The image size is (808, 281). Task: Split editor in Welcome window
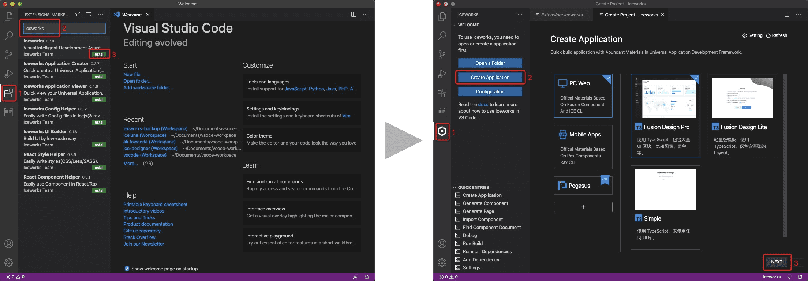pos(353,15)
